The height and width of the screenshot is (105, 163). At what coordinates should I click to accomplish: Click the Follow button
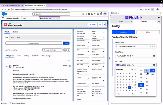point(92,25)
